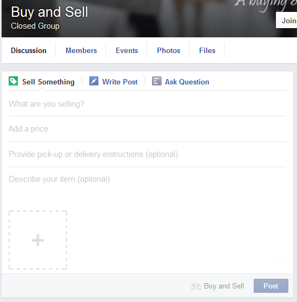Click the Buy and Sell group title
The image size is (297, 302).
click(x=49, y=12)
